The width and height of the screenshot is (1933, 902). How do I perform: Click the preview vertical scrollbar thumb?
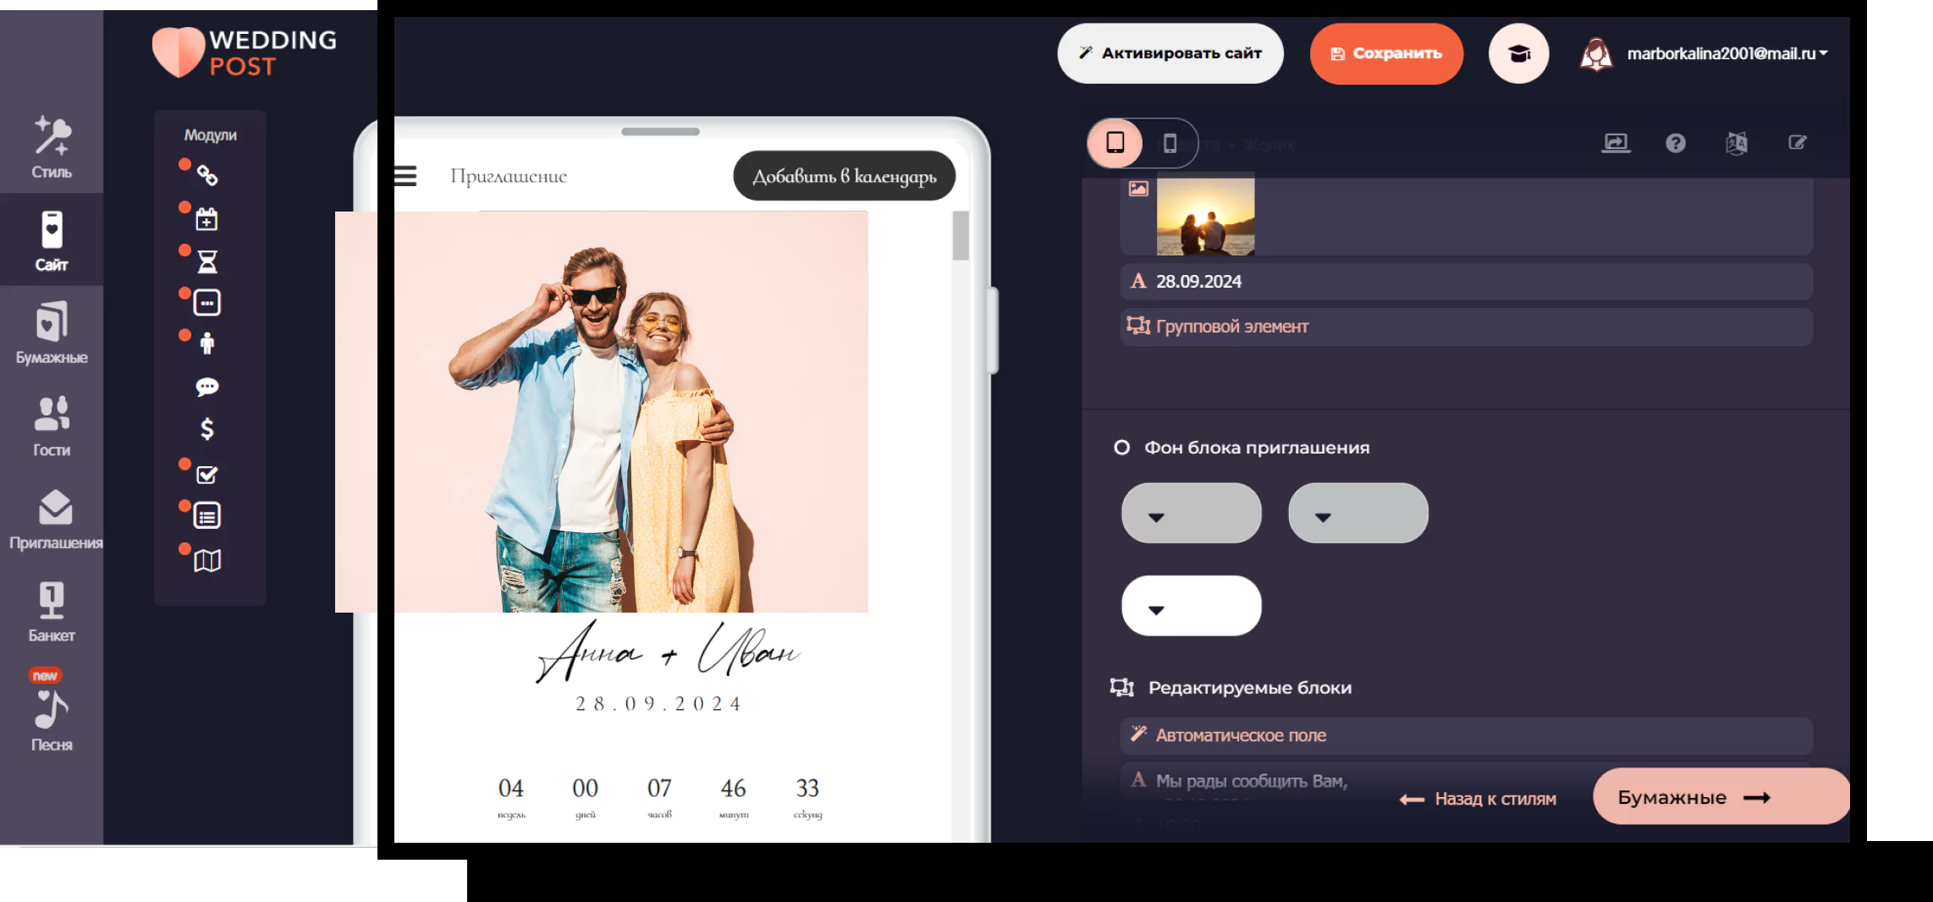click(961, 235)
